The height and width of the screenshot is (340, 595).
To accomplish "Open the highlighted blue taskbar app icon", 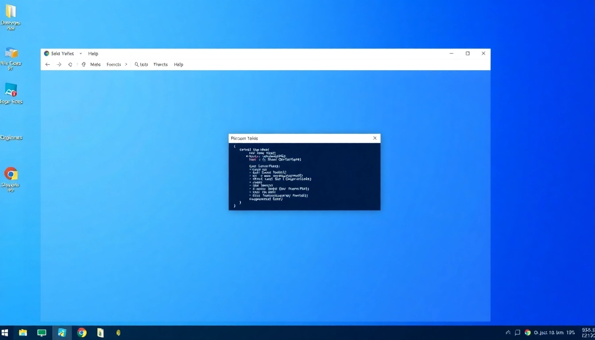I will [x=62, y=332].
